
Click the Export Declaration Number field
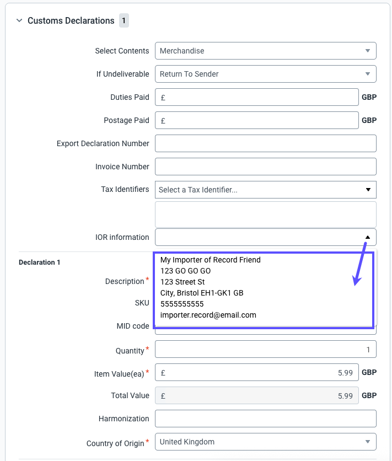pos(265,143)
